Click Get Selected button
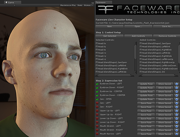The width and height of the screenshot is (180, 137). [110, 36]
